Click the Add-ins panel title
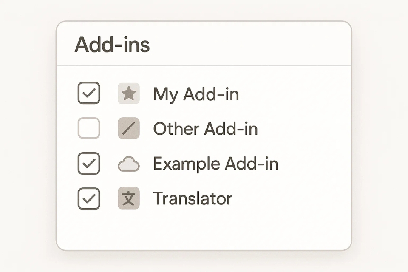Screen dimensions: 408x272 [x=112, y=45]
